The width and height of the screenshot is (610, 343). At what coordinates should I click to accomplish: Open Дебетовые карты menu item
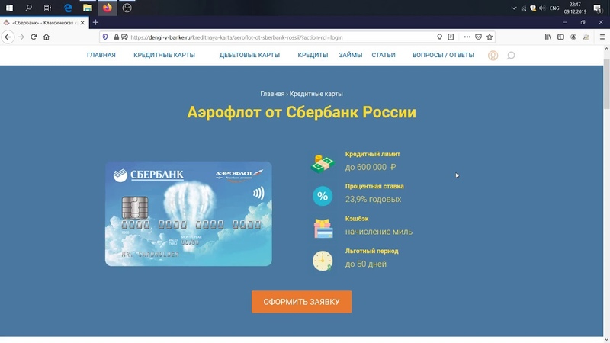click(249, 55)
